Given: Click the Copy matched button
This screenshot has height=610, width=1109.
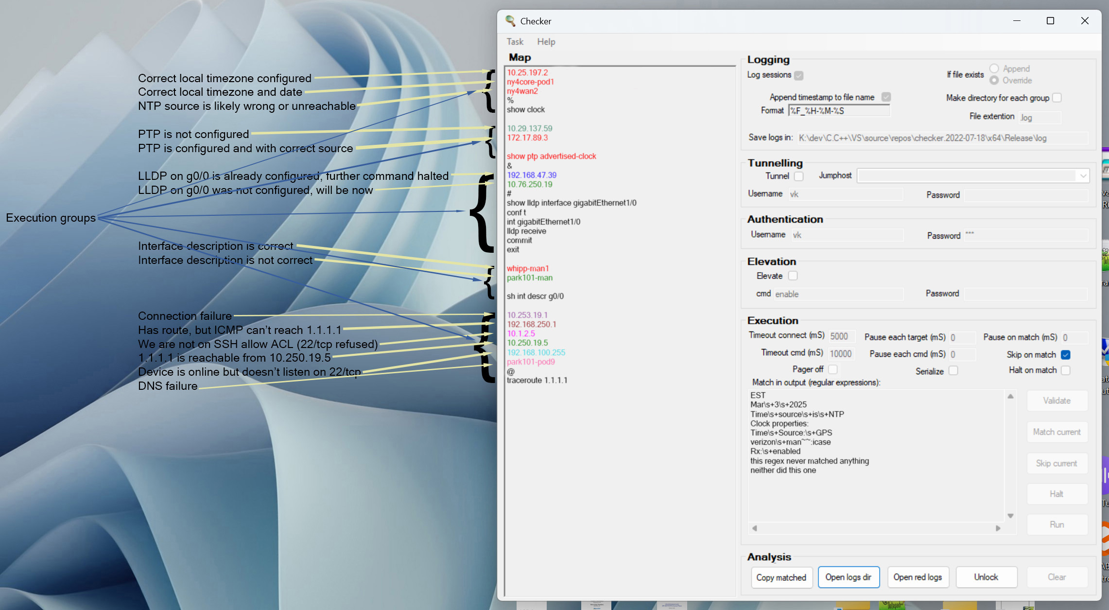Looking at the screenshot, I should [x=781, y=577].
